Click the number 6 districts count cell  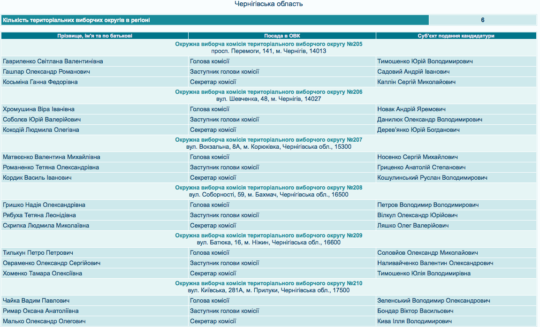point(482,20)
